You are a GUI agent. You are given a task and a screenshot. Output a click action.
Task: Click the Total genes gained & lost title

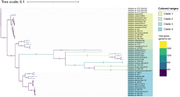(x=165, y=37)
